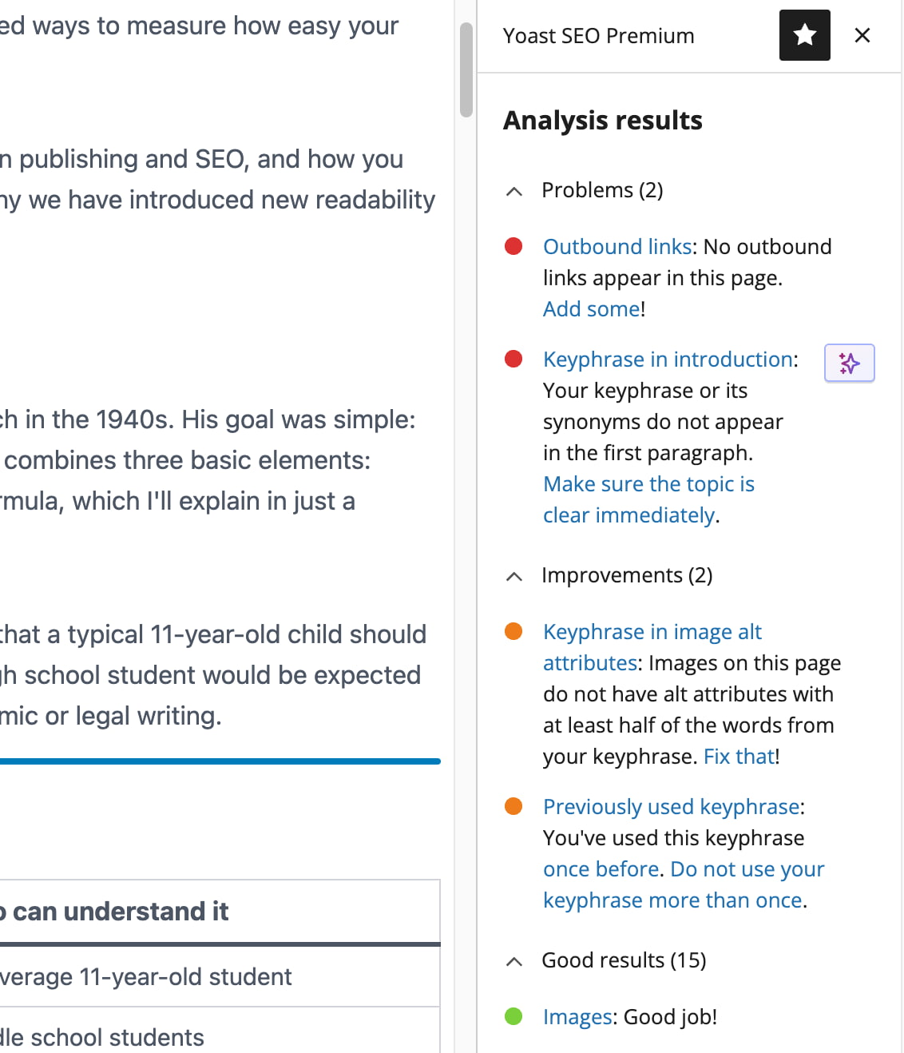This screenshot has height=1053, width=904.
Task: Collapse the Improvements section
Action: click(513, 577)
